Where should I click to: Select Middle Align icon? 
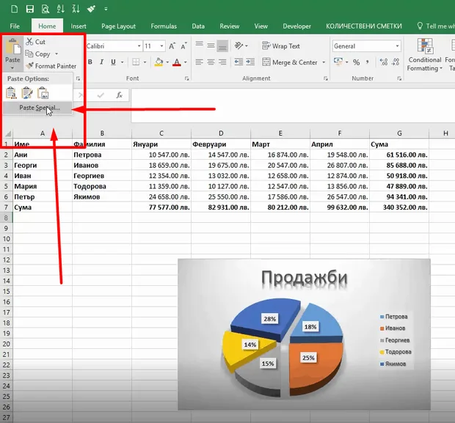(211, 45)
